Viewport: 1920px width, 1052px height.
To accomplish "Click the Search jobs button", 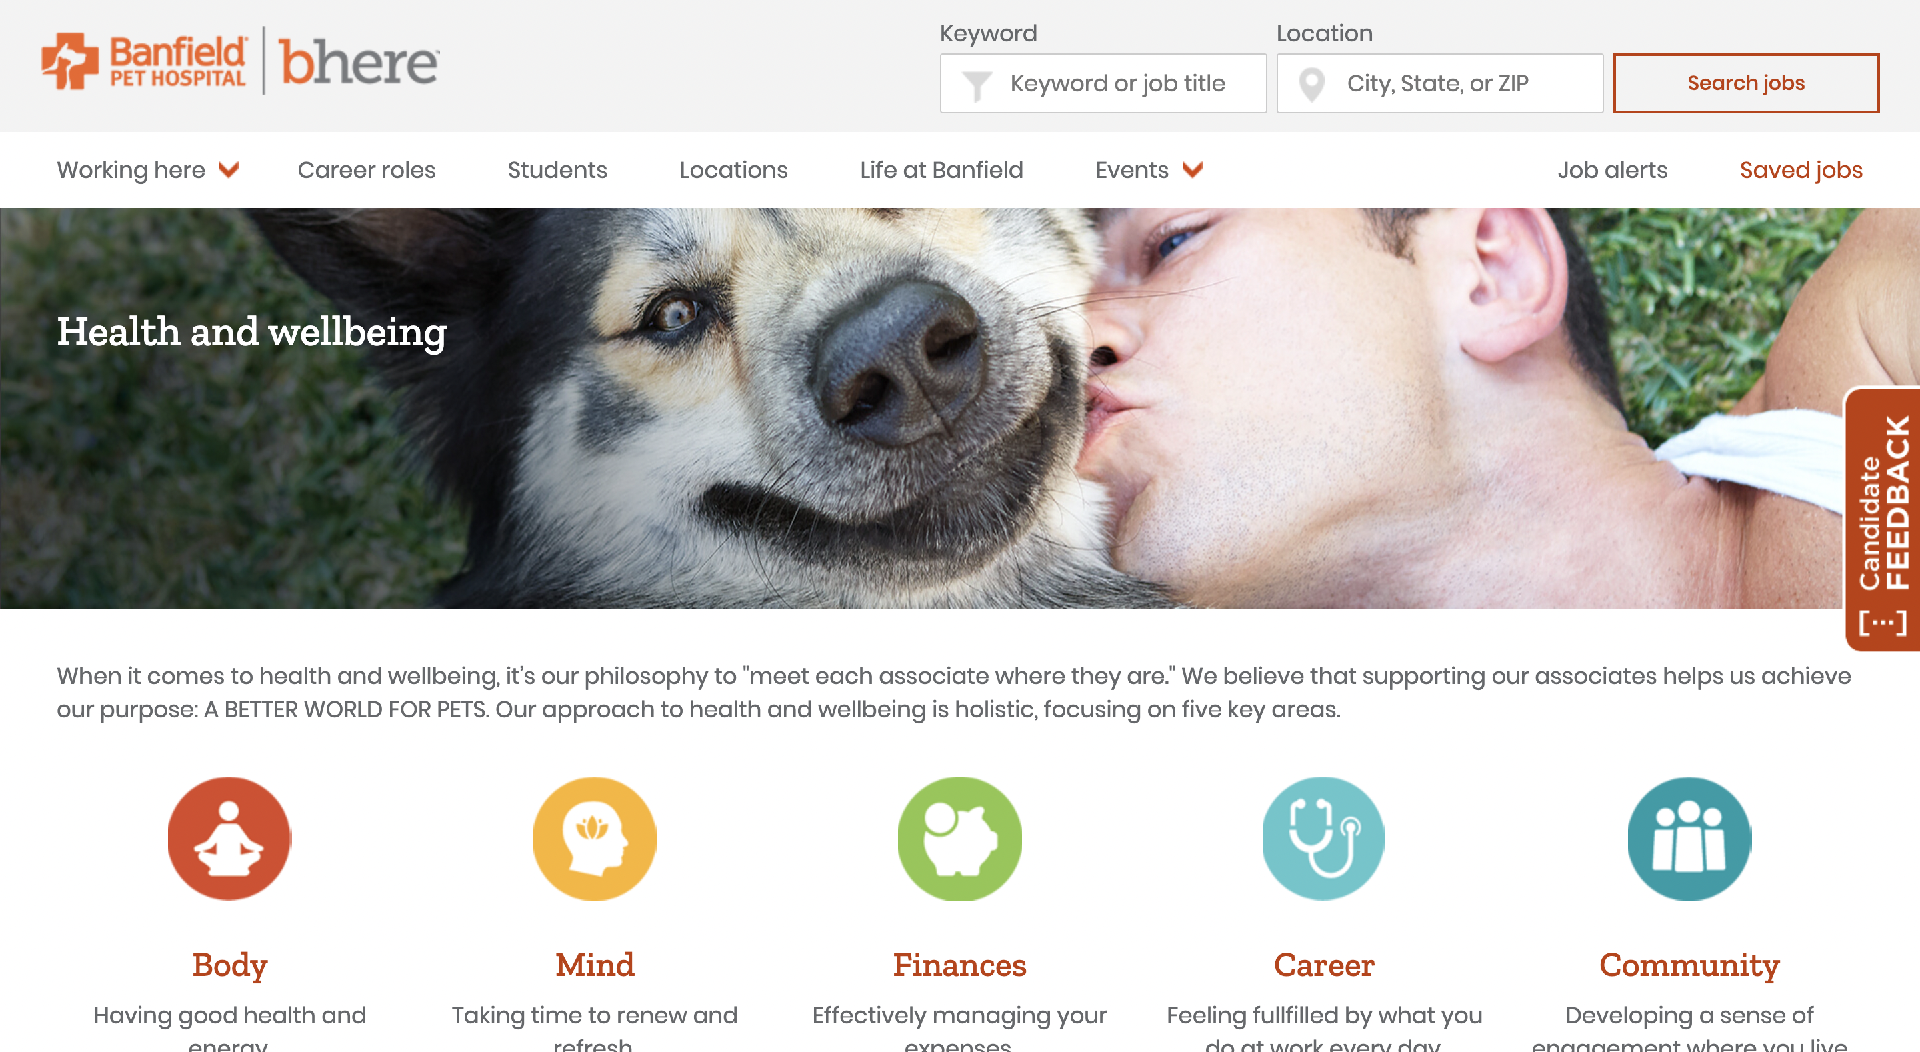I will pos(1745,83).
